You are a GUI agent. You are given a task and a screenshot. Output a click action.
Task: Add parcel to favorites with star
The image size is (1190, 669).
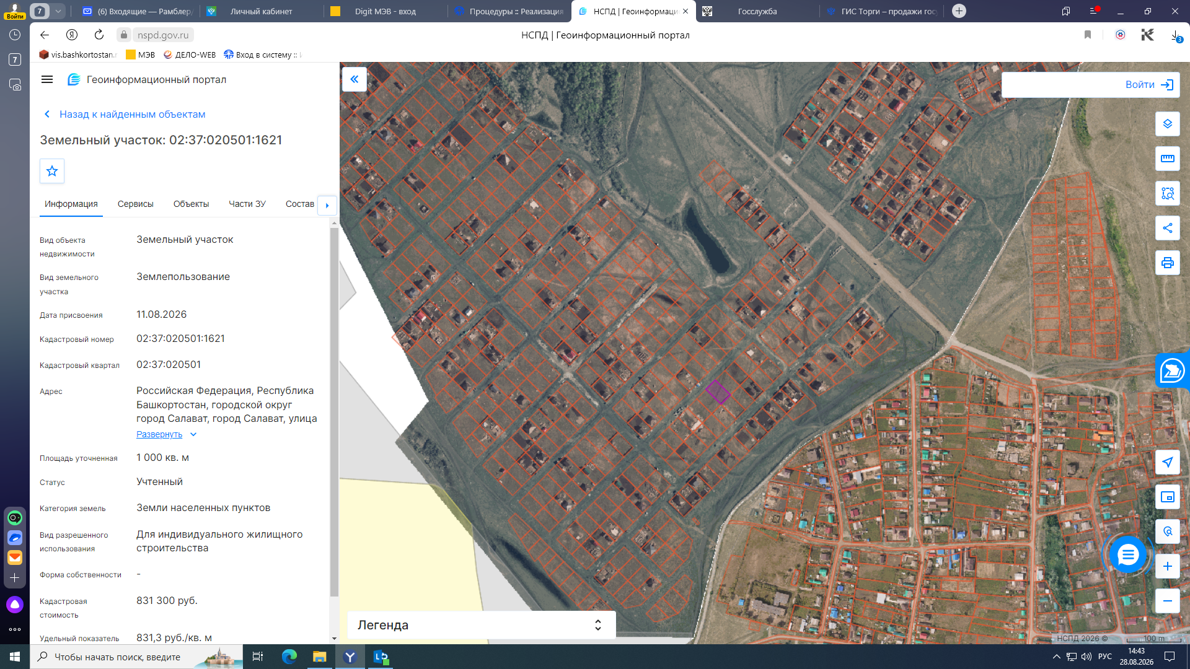[52, 171]
